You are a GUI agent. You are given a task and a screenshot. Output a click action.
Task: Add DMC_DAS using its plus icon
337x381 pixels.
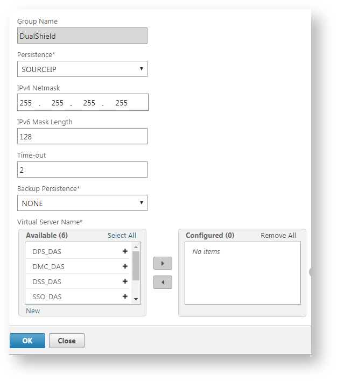(125, 266)
